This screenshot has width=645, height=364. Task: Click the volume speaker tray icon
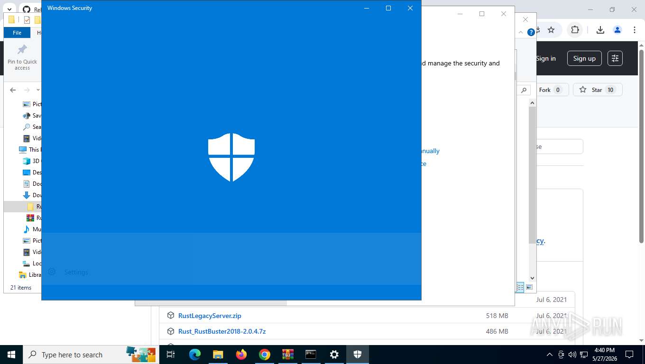(572, 355)
